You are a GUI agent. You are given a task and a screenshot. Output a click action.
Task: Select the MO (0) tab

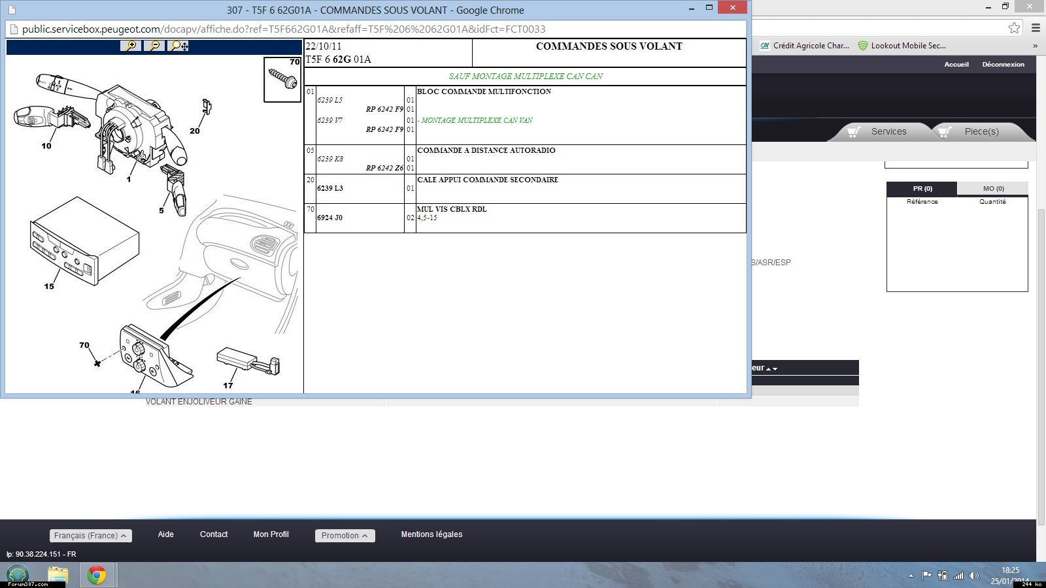993,188
